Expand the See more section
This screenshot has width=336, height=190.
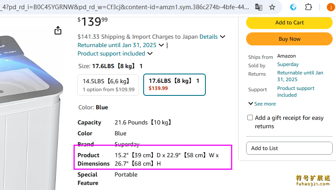tap(262, 104)
